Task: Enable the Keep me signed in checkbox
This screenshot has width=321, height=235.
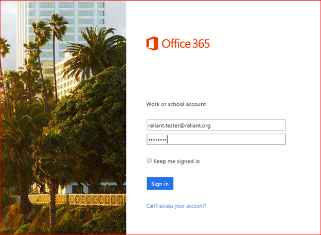Action: (149, 160)
